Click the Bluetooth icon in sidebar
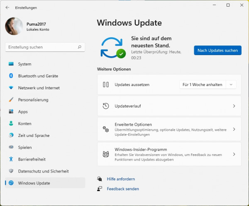The image size is (249, 206). click(11, 76)
